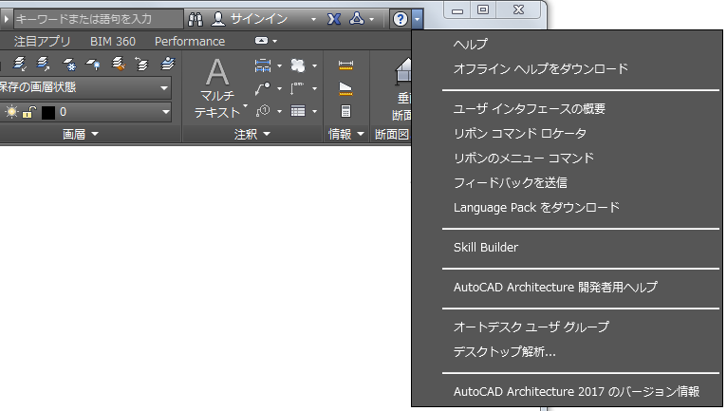Open the calculator icon in the information panel

click(x=345, y=111)
